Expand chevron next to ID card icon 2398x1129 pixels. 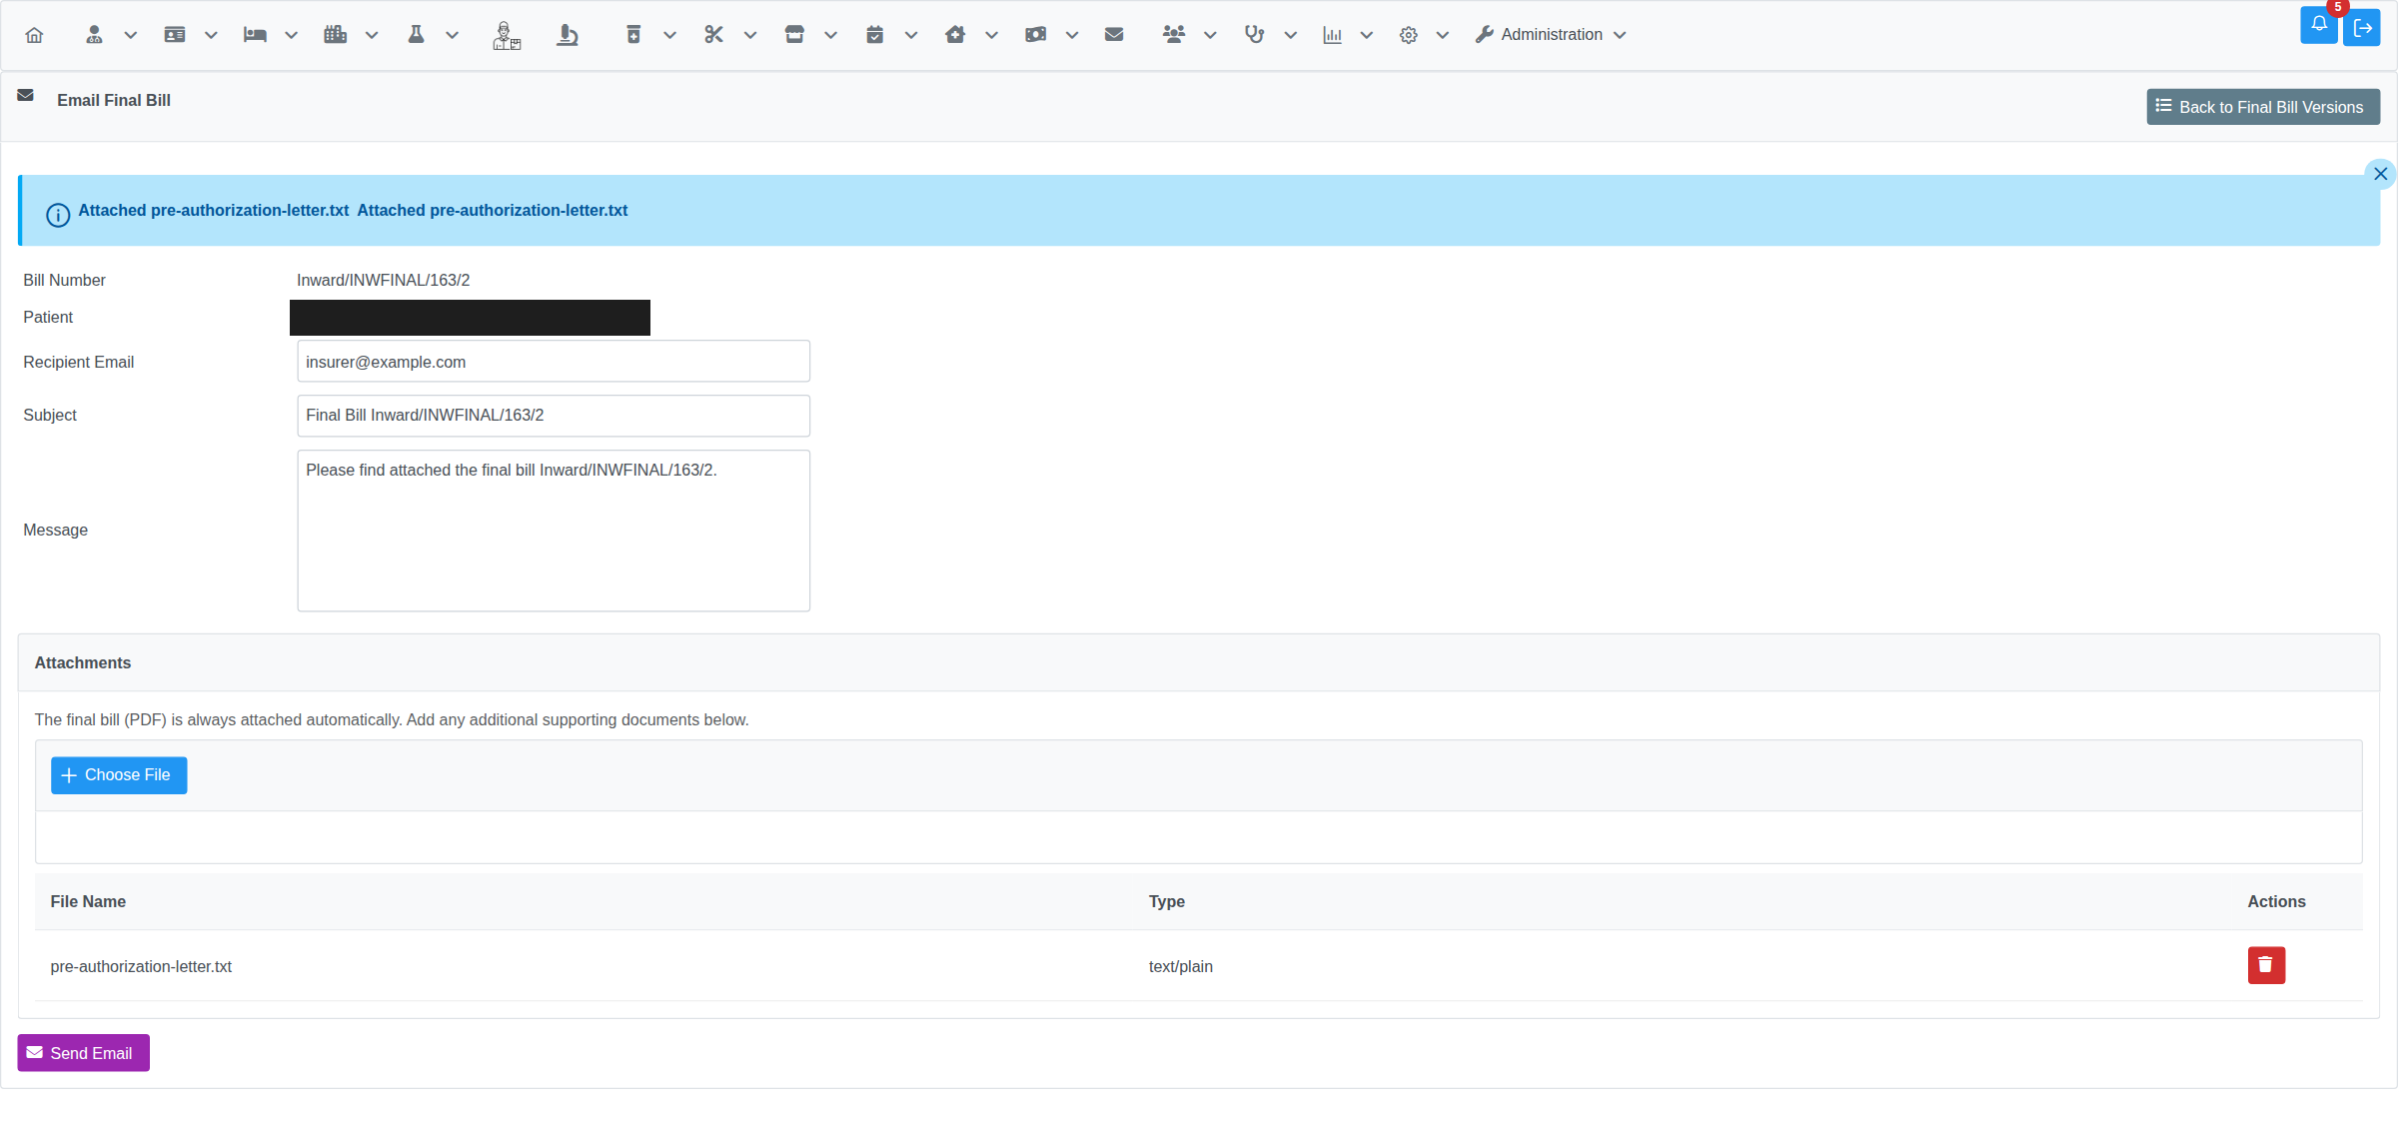[x=211, y=35]
